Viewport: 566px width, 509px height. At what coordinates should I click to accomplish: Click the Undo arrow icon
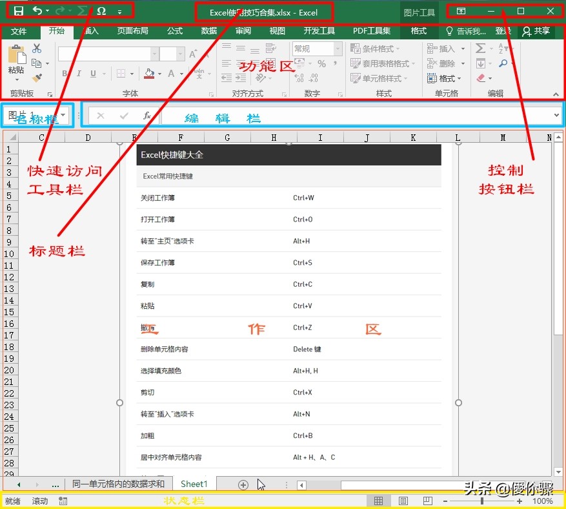point(37,11)
